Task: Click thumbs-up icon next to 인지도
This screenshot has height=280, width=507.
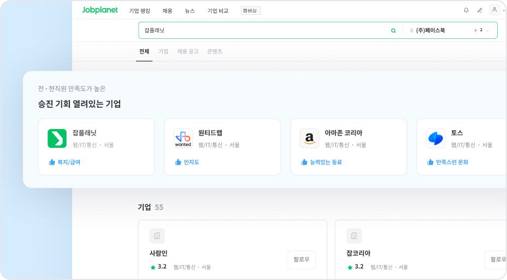Action: 178,162
